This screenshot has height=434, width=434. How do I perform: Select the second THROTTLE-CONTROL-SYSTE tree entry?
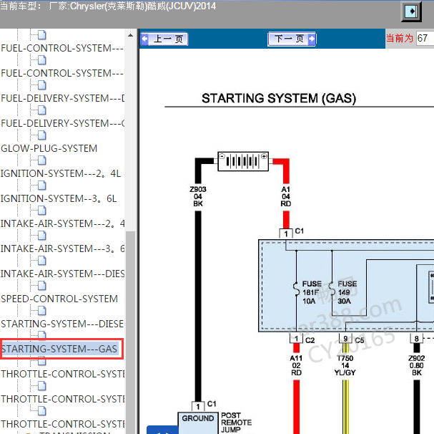(x=62, y=399)
